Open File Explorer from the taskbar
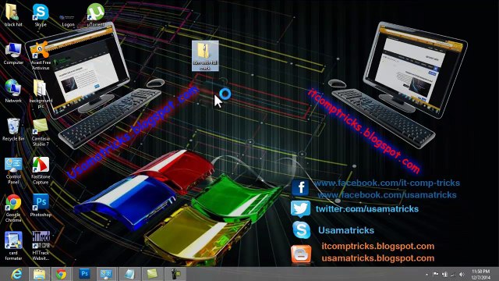This screenshot has height=281, width=499. click(x=40, y=274)
